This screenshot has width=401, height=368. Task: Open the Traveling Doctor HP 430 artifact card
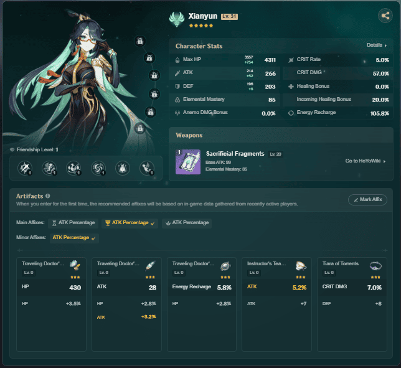51,304
